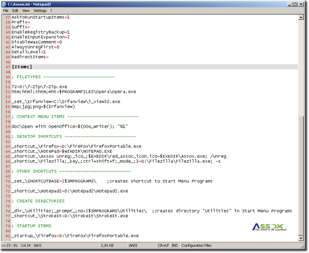The image size is (309, 253).
Task: Click the Prefix= line
Action: 21,22
